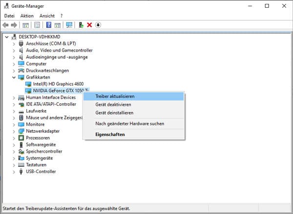Click the properties sheet toolbar icon
The width and height of the screenshot is (293, 214).
tap(36, 25)
